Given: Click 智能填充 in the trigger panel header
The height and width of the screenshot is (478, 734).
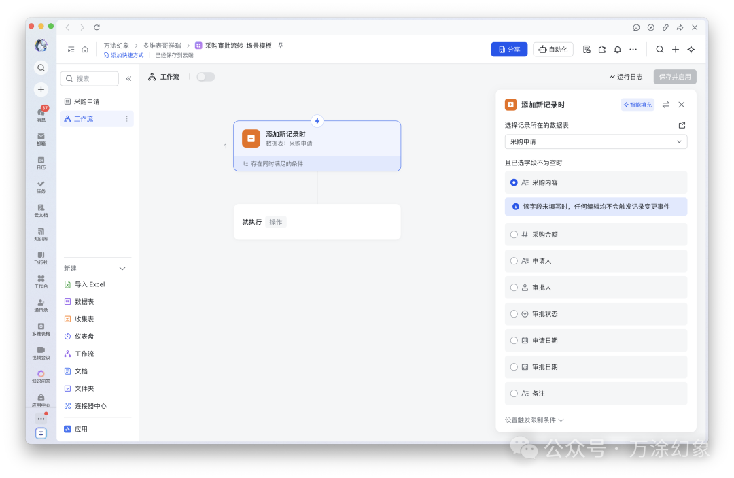Looking at the screenshot, I should coord(637,105).
